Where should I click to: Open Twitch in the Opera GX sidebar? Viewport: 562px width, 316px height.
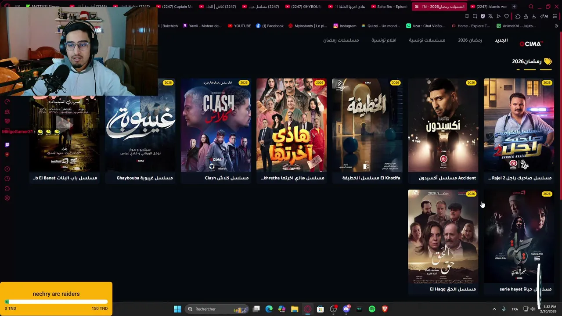[x=7, y=144]
